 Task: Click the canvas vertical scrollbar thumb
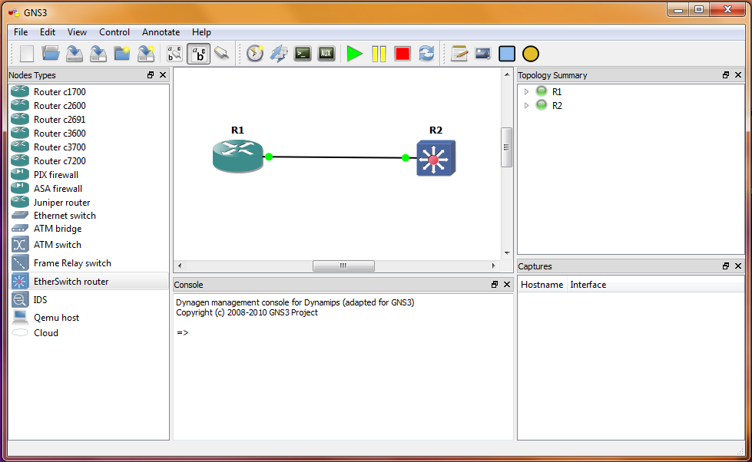pos(506,147)
